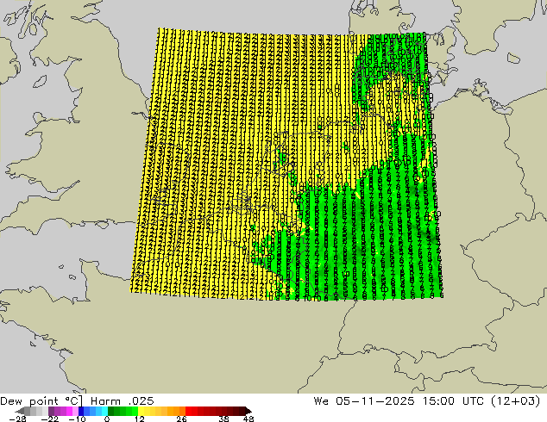
Task: Click the yellow swatch above 12
Action: point(141,411)
